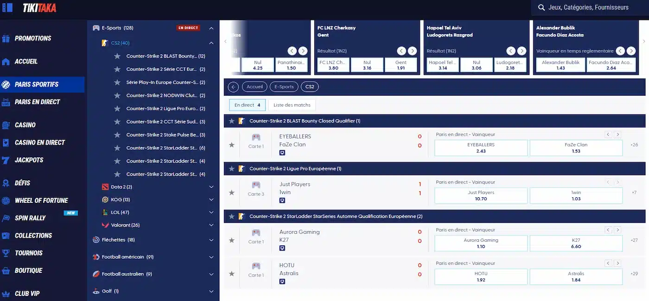Open the Collections icon
The image size is (649, 301).
[x=6, y=236]
